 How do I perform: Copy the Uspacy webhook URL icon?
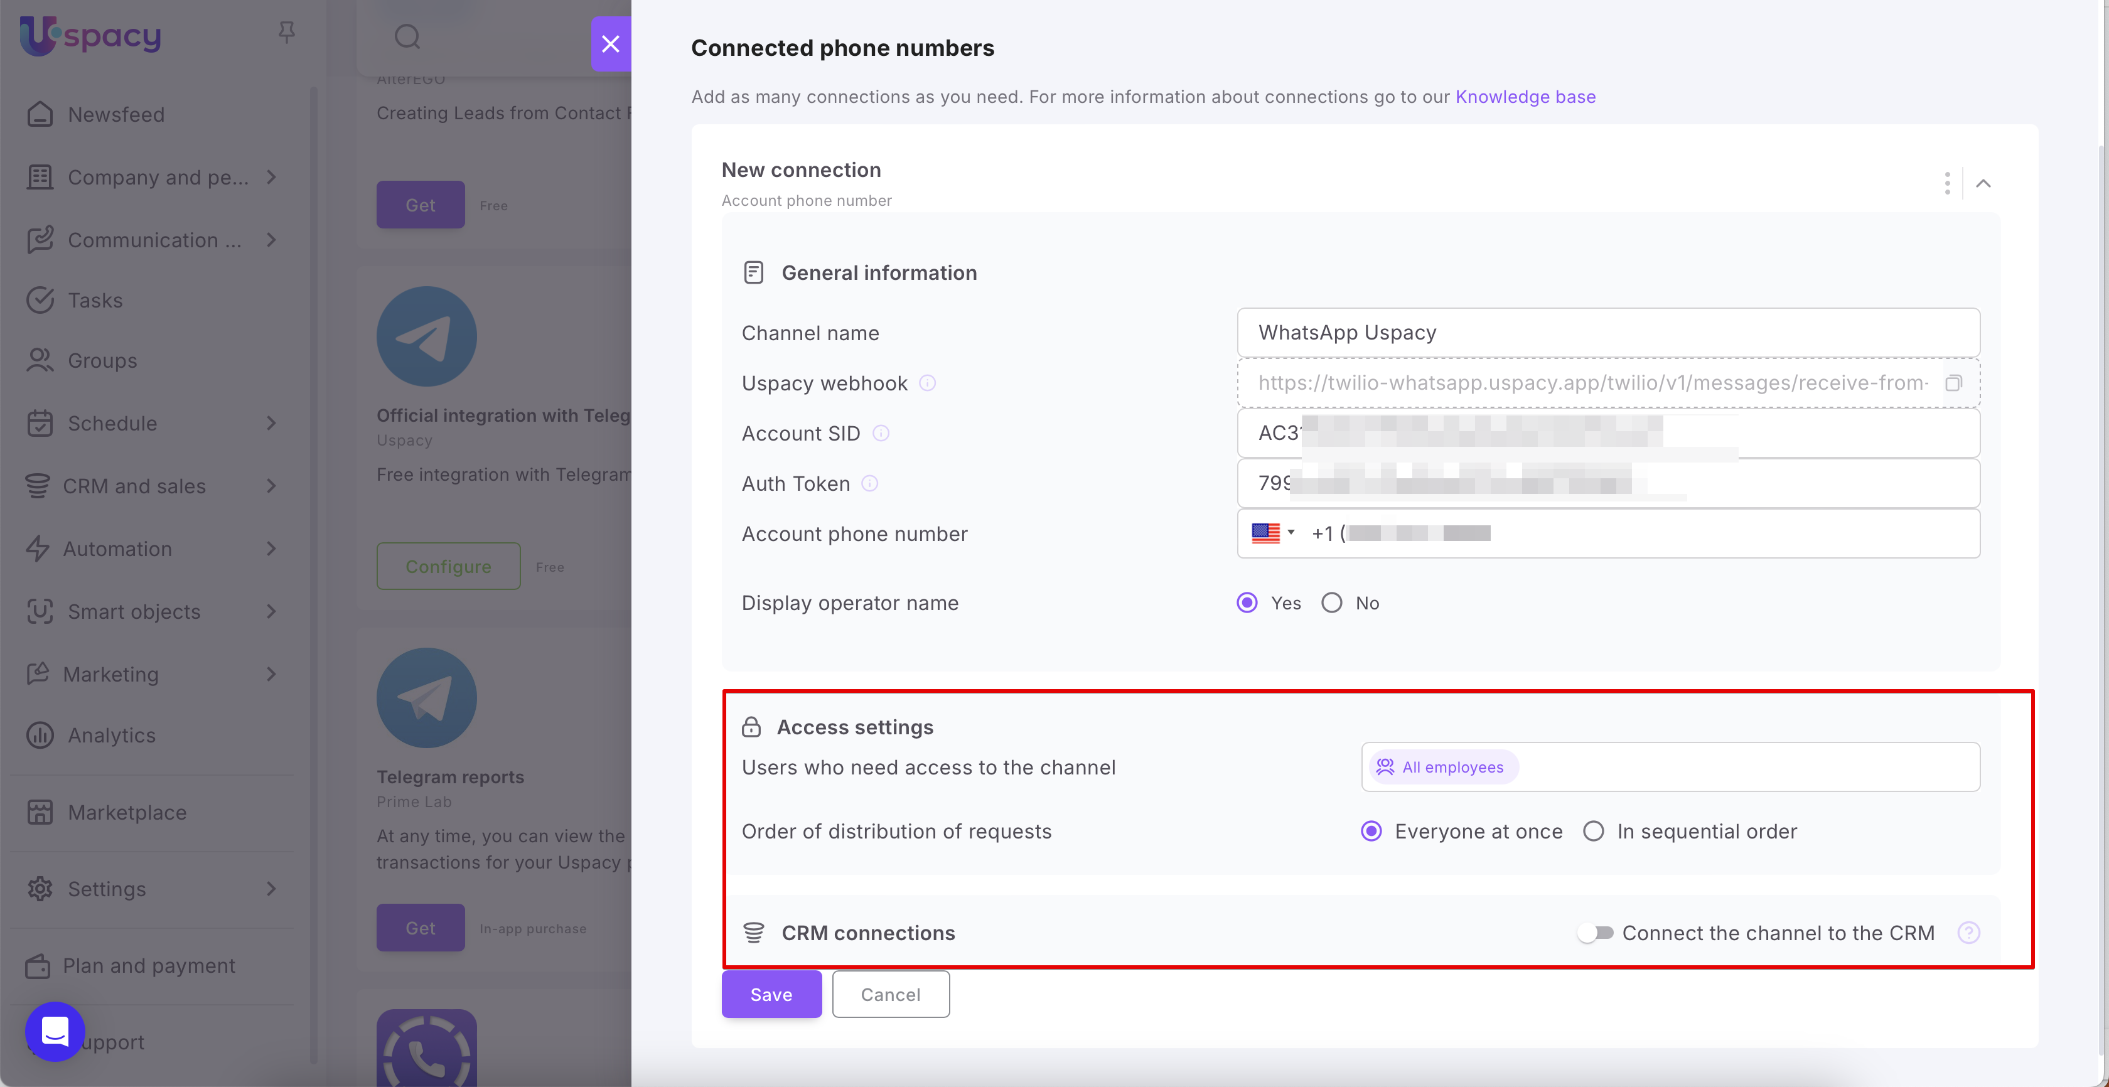coord(1953,383)
